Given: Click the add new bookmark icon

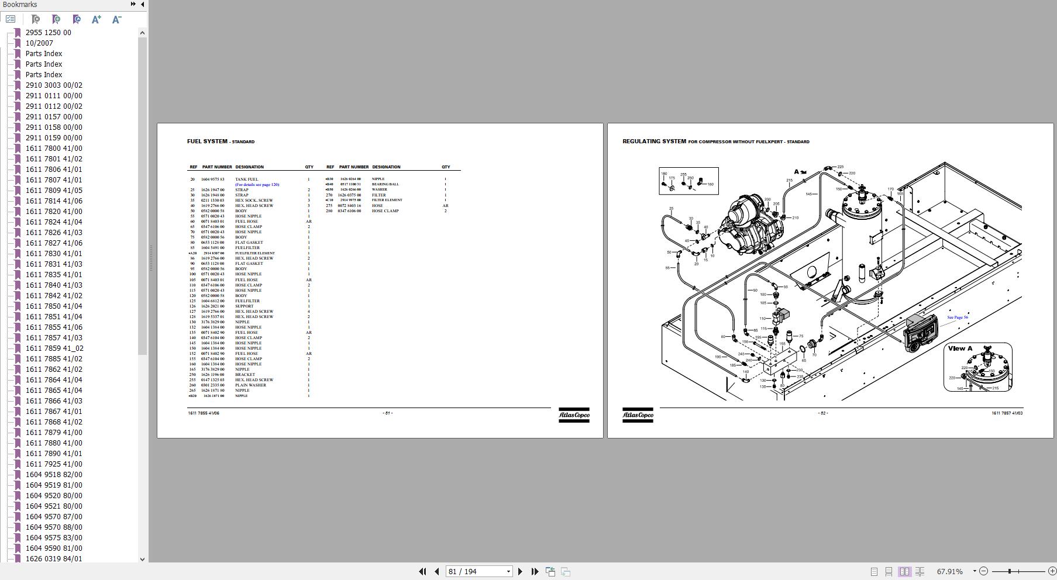Looking at the screenshot, I should 56,19.
